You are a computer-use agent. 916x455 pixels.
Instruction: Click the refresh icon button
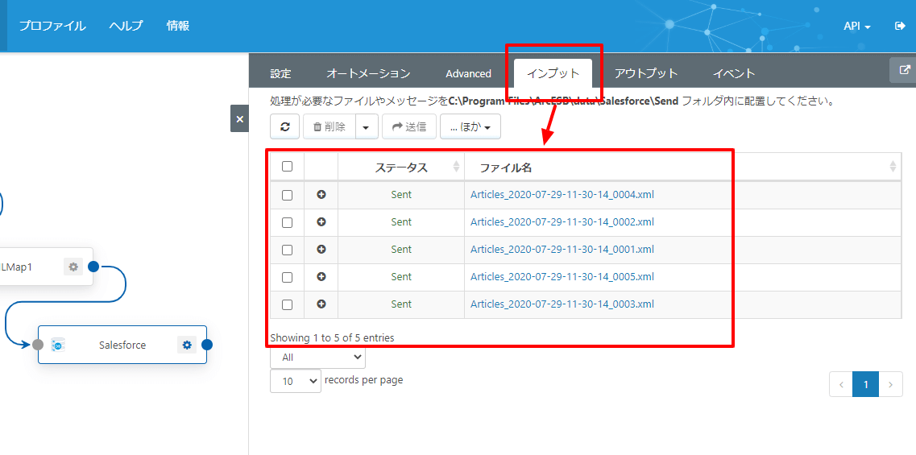[x=285, y=126]
